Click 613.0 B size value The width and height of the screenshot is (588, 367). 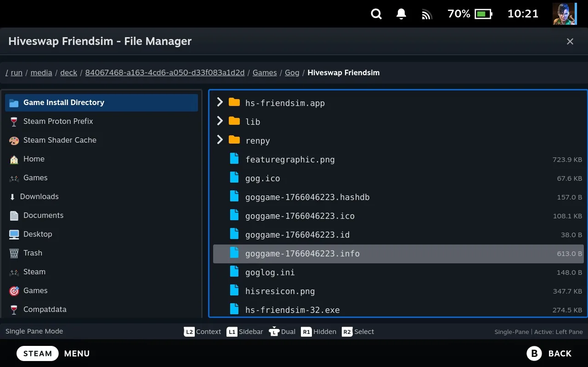[x=570, y=254]
